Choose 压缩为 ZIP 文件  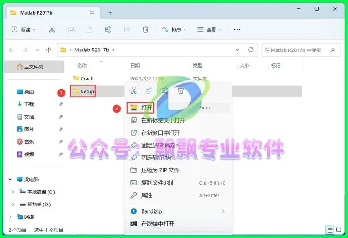[178, 170]
